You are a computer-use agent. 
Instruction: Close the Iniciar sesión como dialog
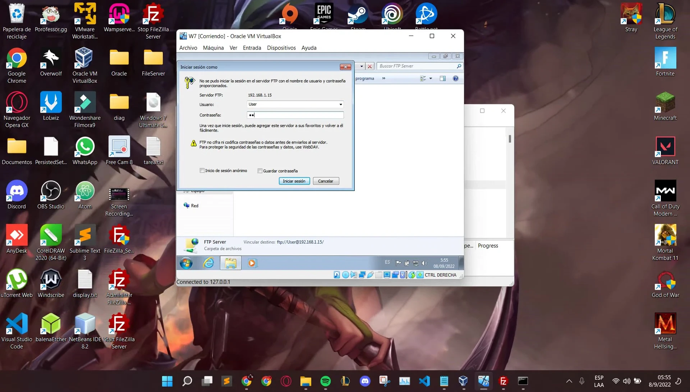point(345,67)
